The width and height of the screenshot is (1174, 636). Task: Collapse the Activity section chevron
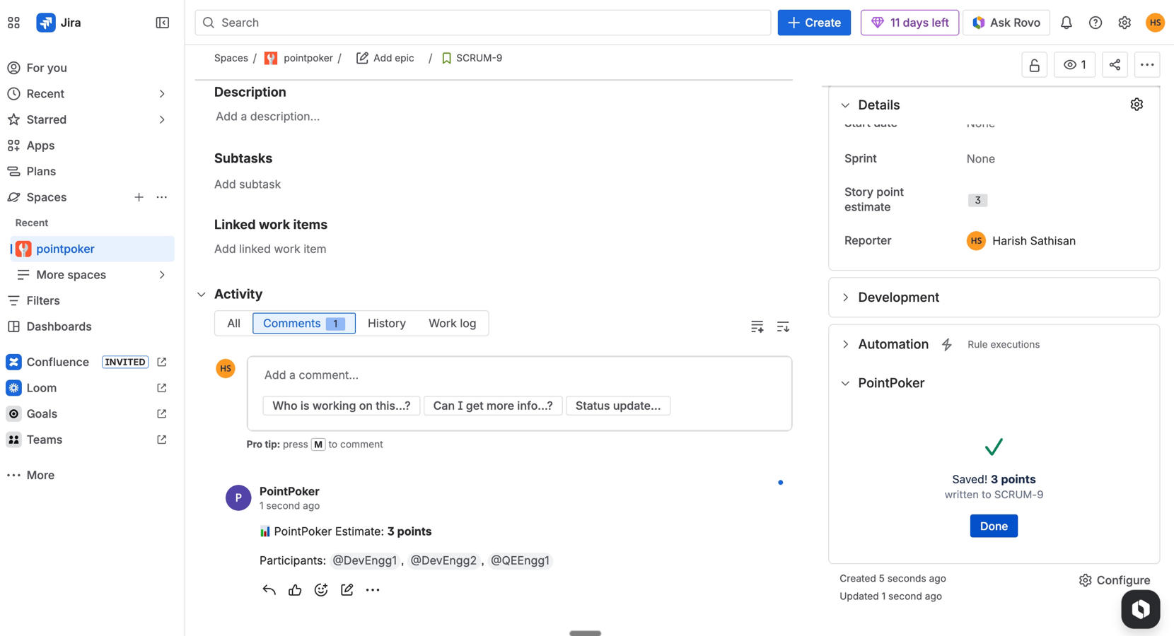coord(201,294)
